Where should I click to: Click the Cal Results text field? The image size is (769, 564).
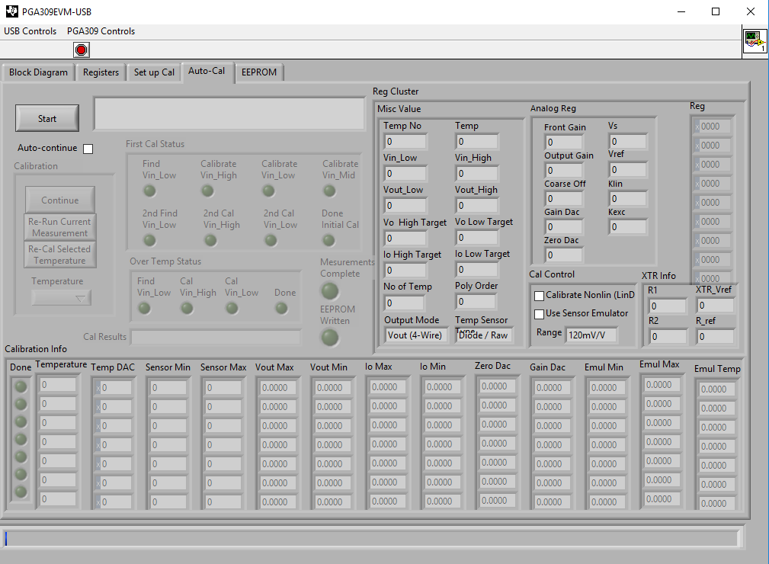216,338
